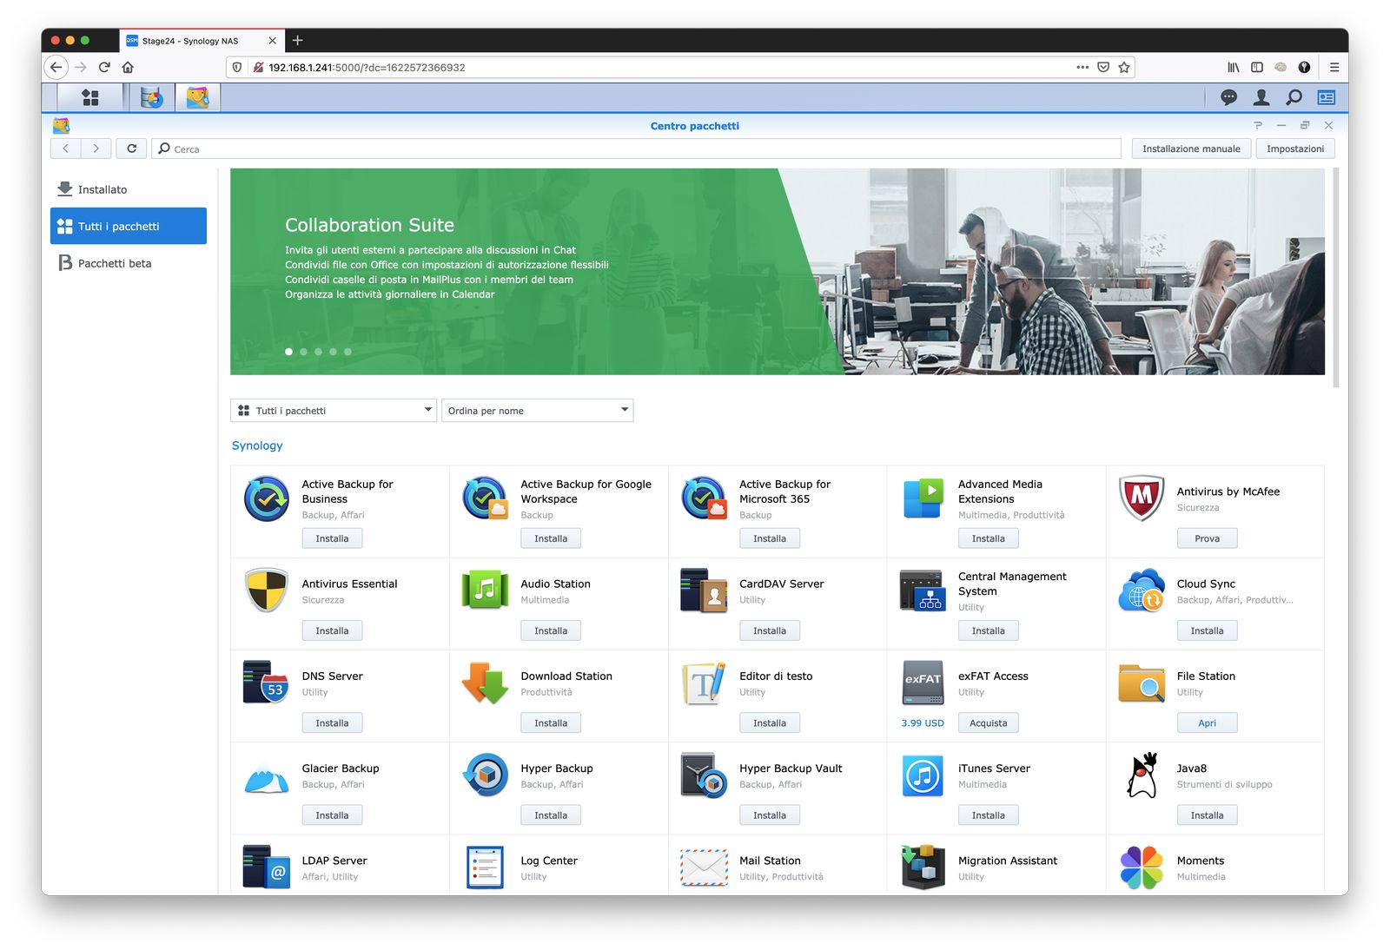Click the Synology category heading link

coord(257,445)
